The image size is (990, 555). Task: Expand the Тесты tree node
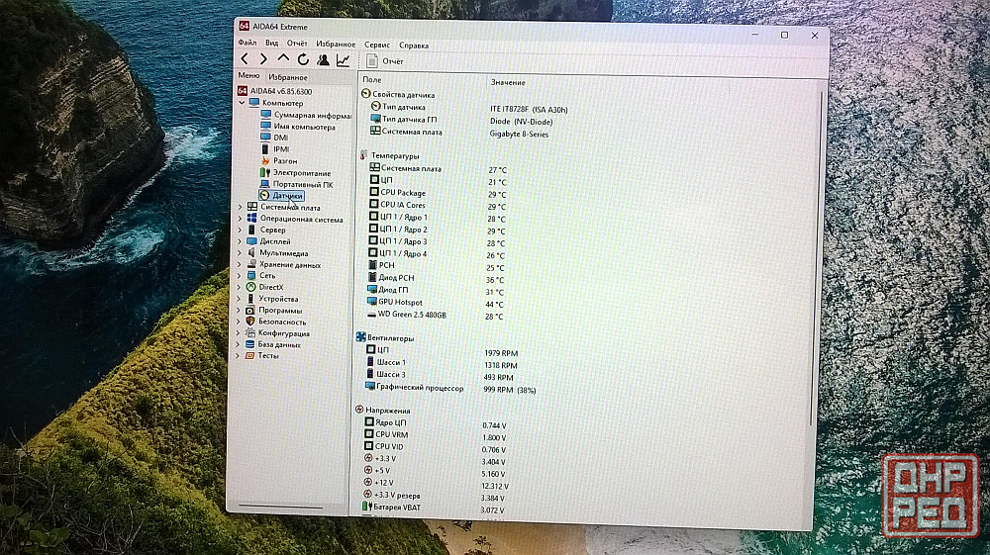(239, 356)
